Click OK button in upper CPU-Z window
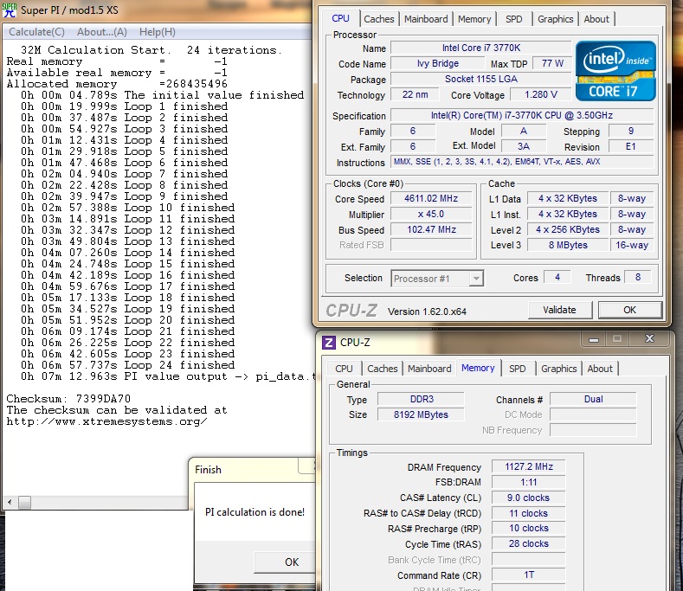This screenshot has height=591, width=683. (x=630, y=310)
